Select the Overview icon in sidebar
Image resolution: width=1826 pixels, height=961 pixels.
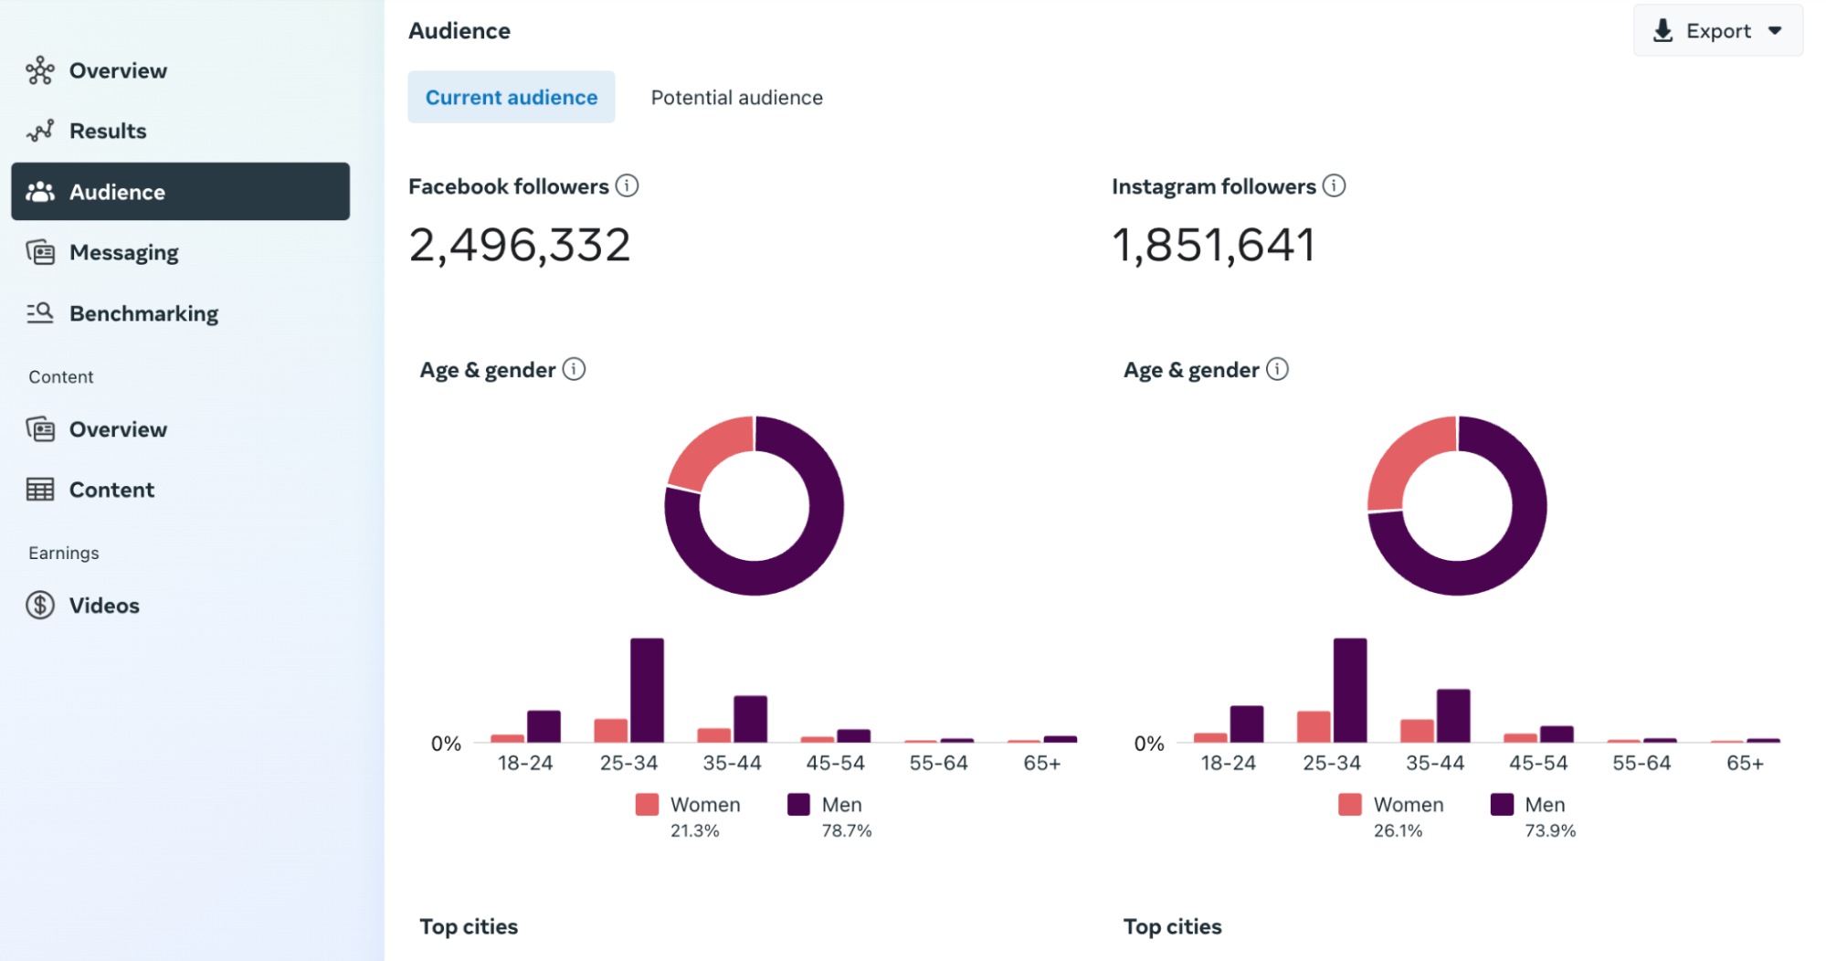[40, 69]
